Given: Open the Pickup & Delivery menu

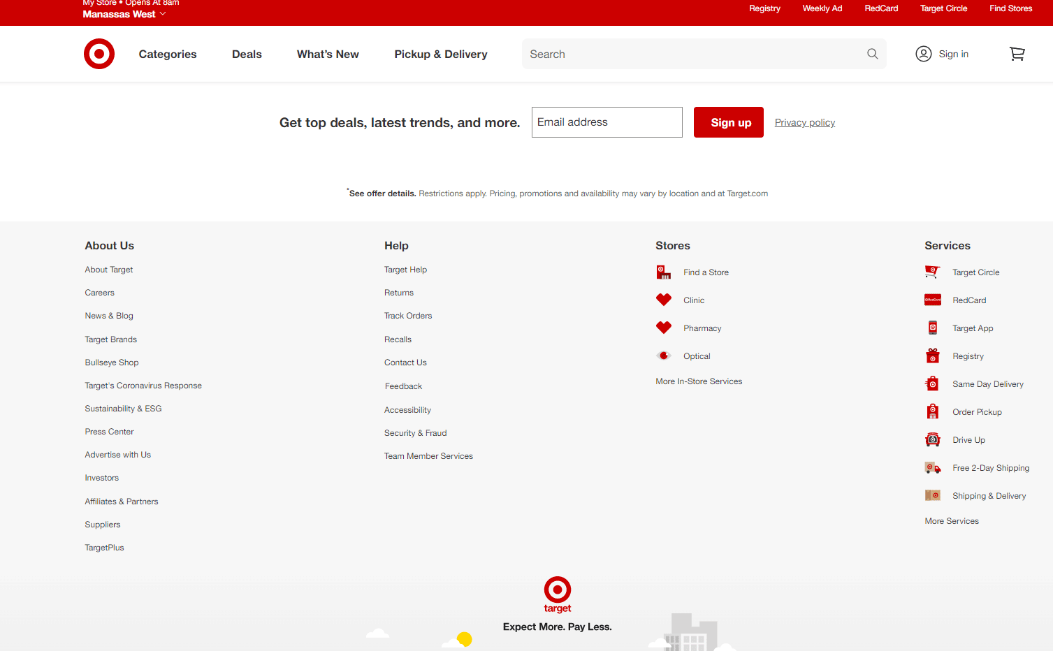Looking at the screenshot, I should point(441,54).
